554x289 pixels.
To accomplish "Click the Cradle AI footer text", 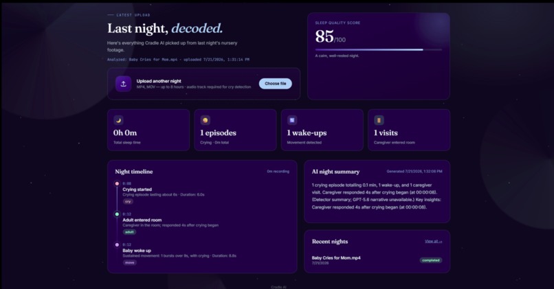I will coord(278,287).
